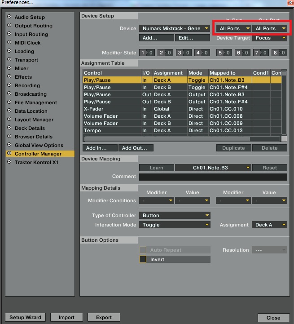Open Broadcasting settings page
Image resolution: width=294 pixels, height=324 pixels.
coord(31,94)
